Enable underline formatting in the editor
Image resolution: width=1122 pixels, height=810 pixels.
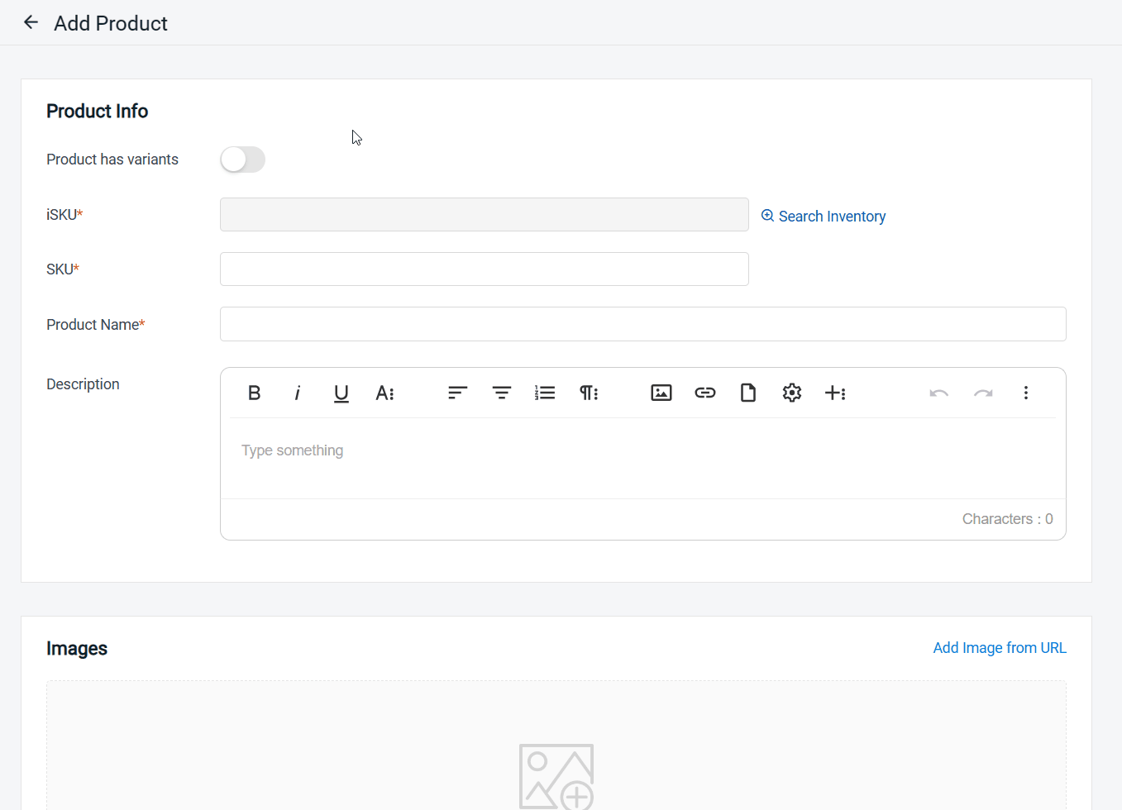(x=341, y=393)
